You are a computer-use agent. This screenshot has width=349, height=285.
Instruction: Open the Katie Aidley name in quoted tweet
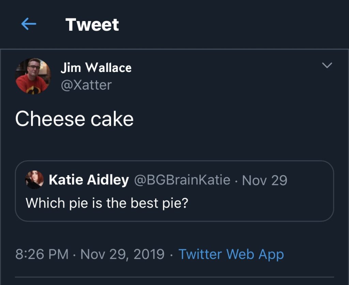pos(89,180)
